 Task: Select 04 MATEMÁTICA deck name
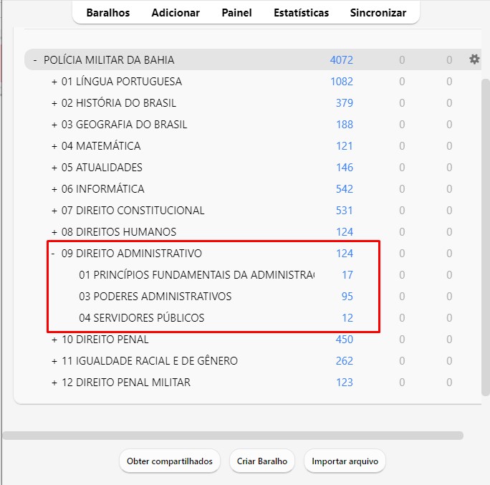pyautogui.click(x=101, y=146)
